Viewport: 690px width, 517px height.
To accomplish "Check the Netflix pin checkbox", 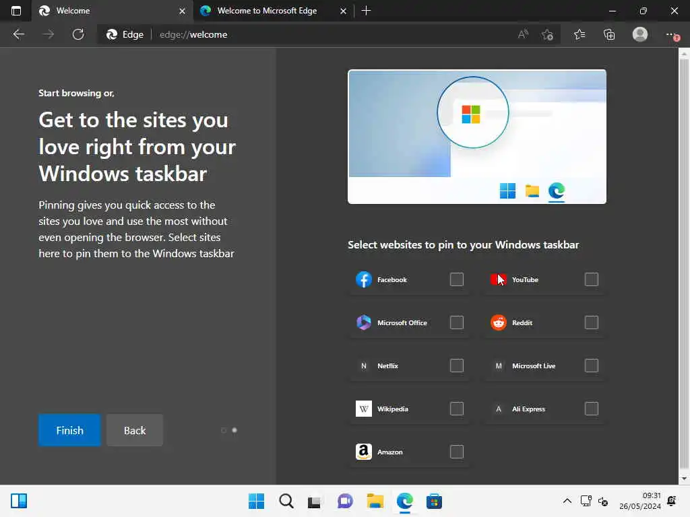I will (457, 366).
